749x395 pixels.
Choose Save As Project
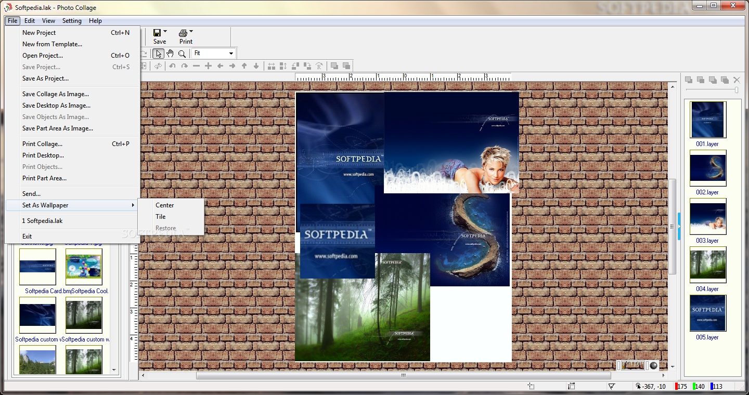[x=72, y=78]
